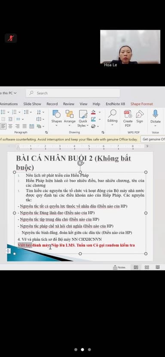Open the Shapes gallery
The width and height of the screenshot is (165, 357).
coord(56,118)
